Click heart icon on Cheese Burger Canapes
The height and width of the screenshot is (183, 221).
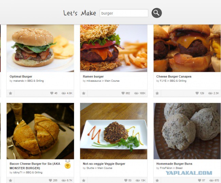197,93
